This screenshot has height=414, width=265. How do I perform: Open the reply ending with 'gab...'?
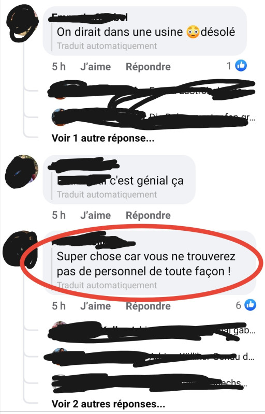(x=152, y=331)
